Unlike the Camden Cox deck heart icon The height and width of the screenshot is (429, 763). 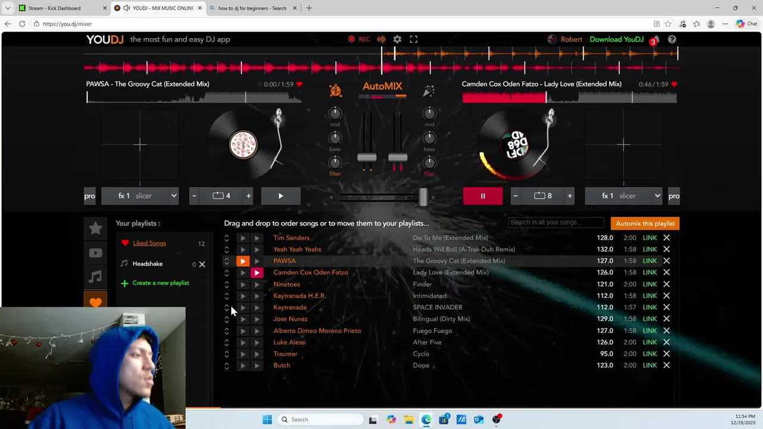[674, 85]
